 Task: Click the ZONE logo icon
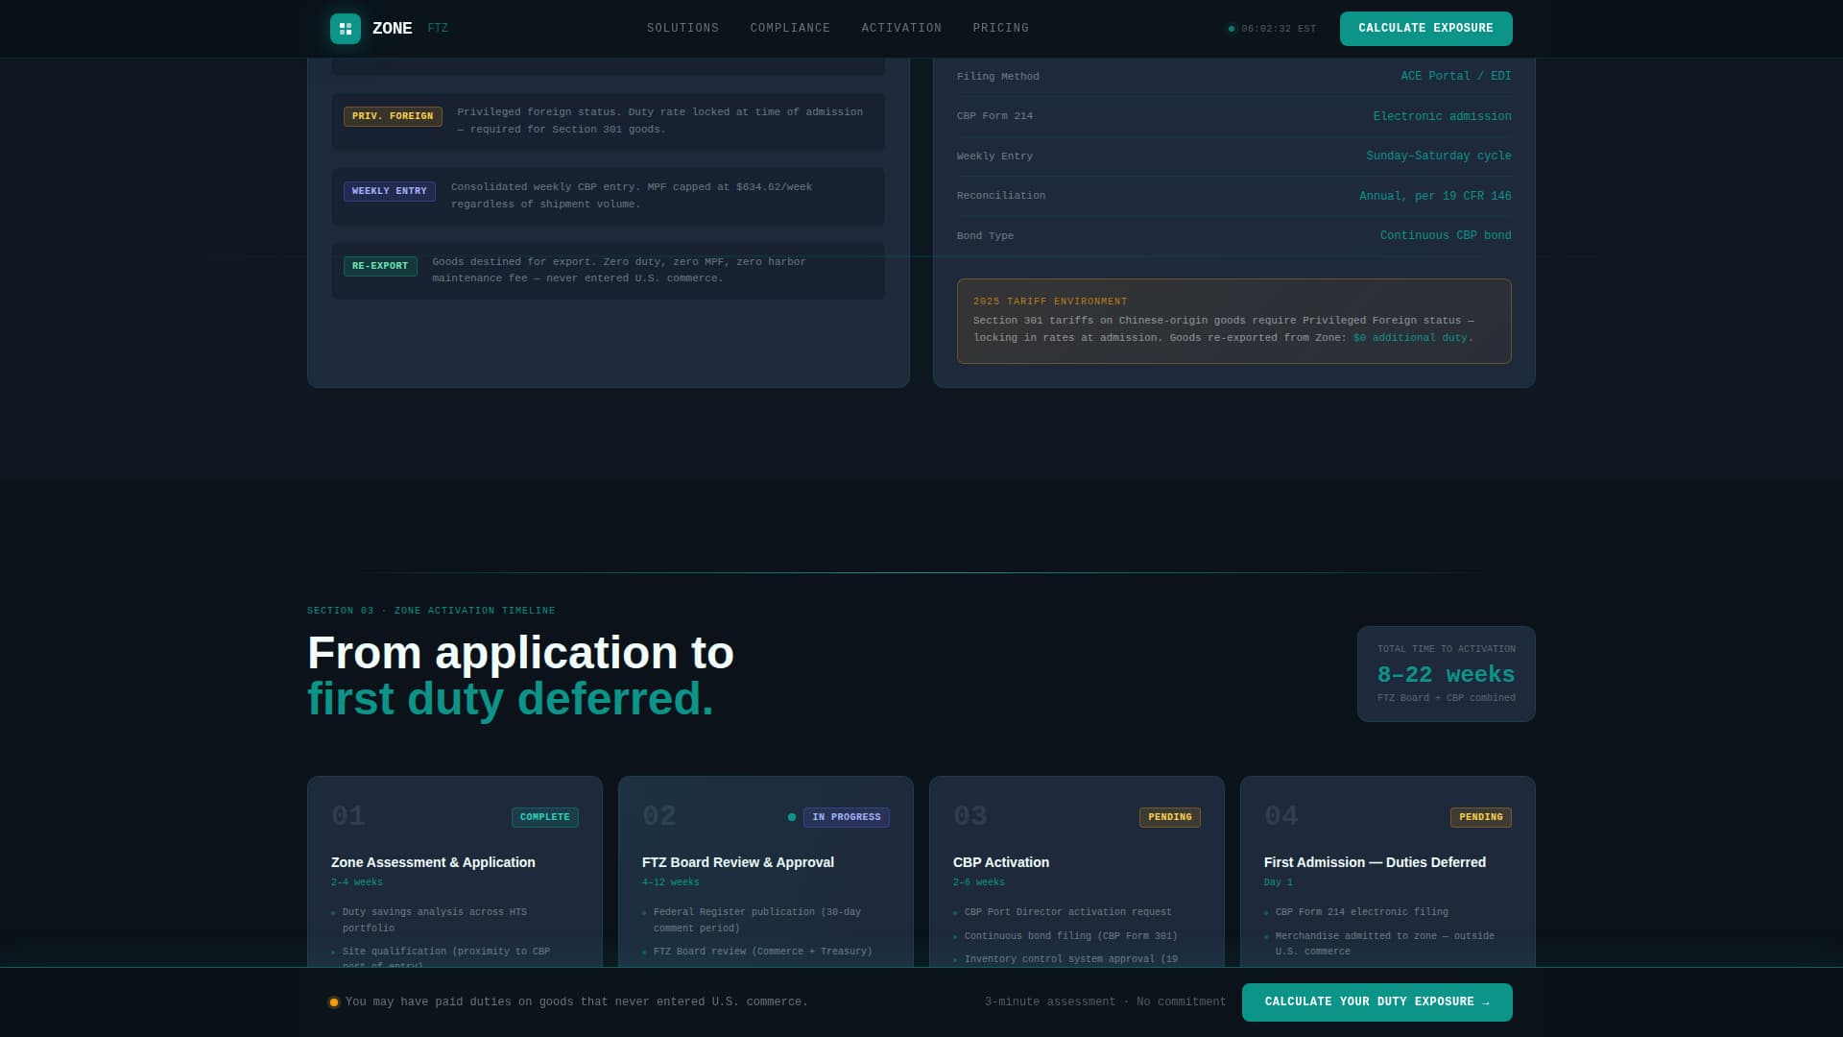pos(346,29)
